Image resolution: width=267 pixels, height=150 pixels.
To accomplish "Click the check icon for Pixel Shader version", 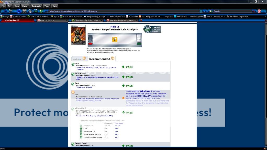I will tap(81, 134).
